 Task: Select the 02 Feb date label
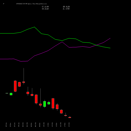pos(23,125)
